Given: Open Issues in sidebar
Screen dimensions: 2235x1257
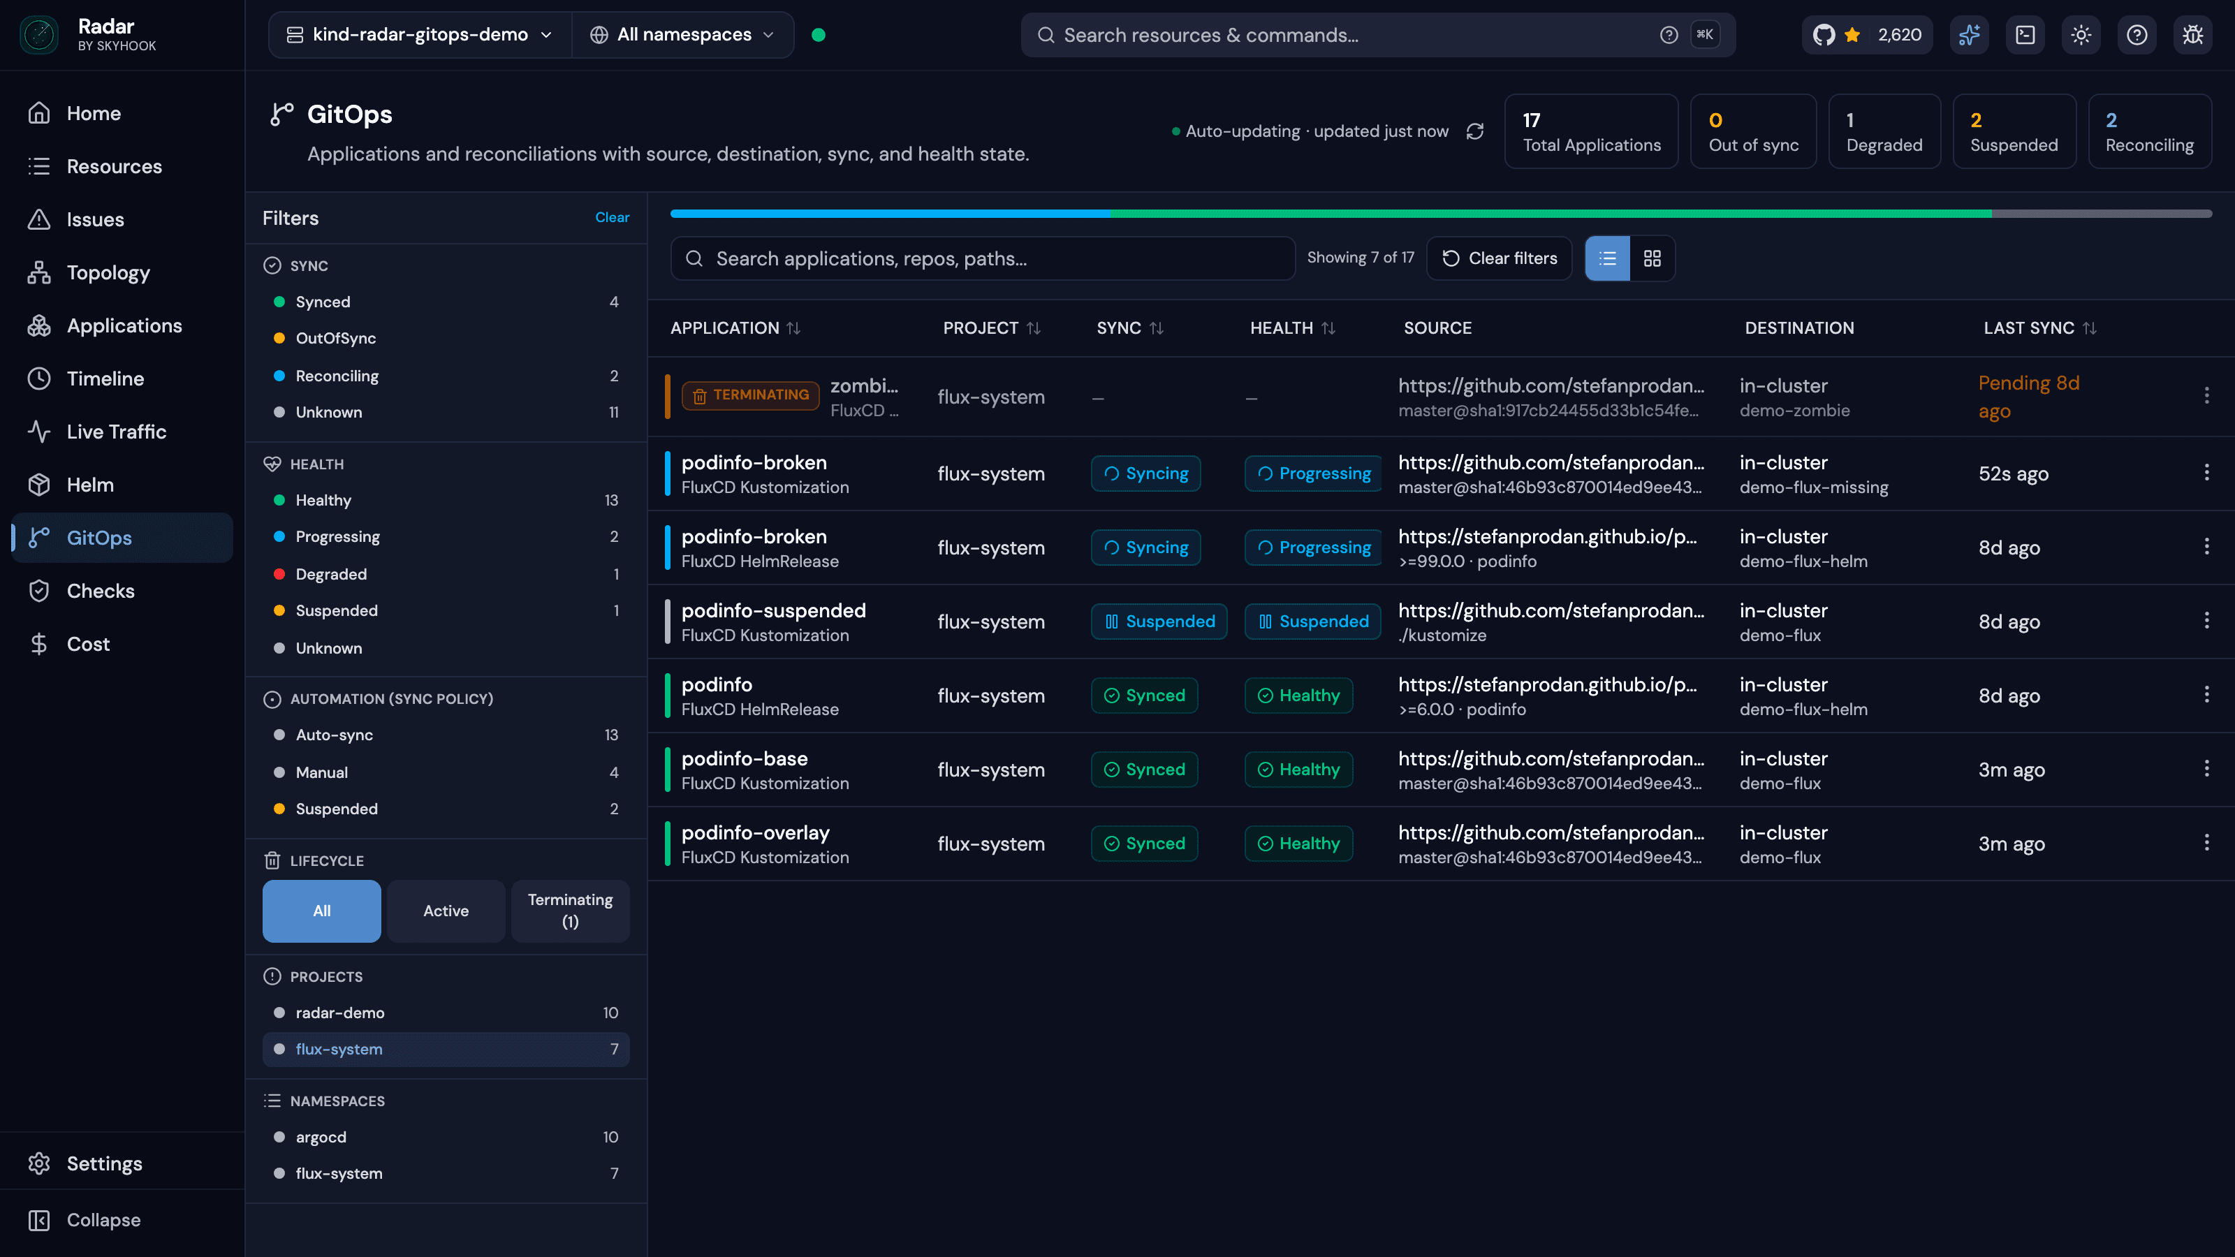Looking at the screenshot, I should (122, 219).
